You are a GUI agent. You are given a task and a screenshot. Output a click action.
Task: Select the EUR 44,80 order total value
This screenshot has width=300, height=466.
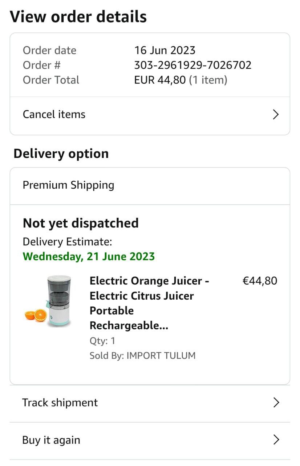(x=160, y=80)
